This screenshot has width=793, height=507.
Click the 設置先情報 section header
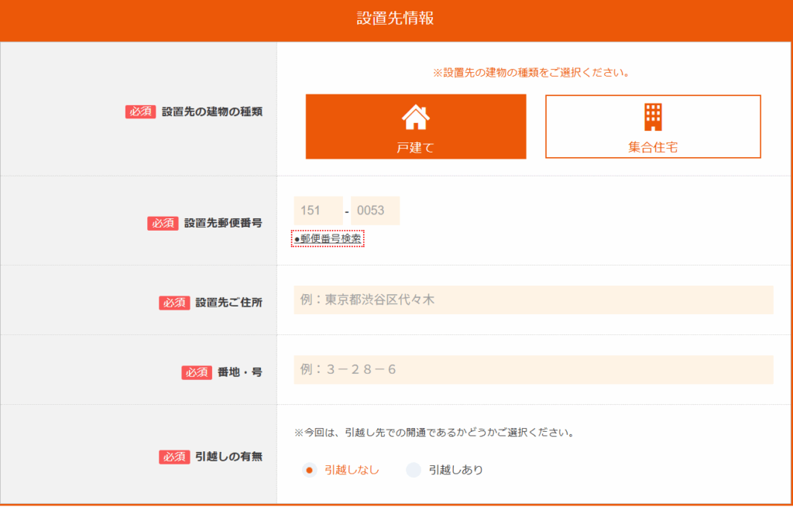(x=396, y=19)
